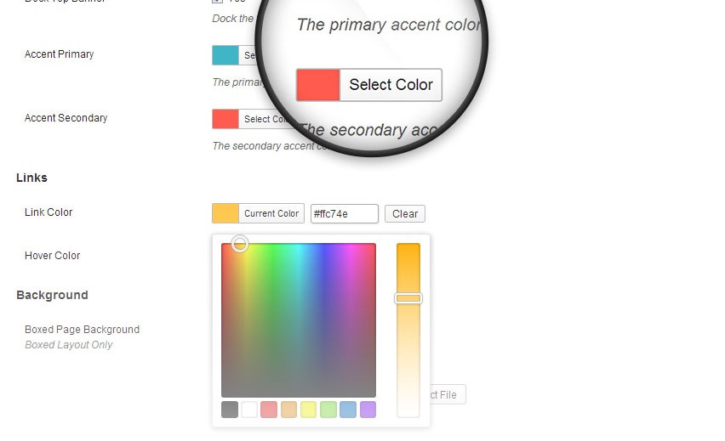The height and width of the screenshot is (441, 725).
Task: Pick the pale yellow palette swatch
Action: pyautogui.click(x=308, y=410)
